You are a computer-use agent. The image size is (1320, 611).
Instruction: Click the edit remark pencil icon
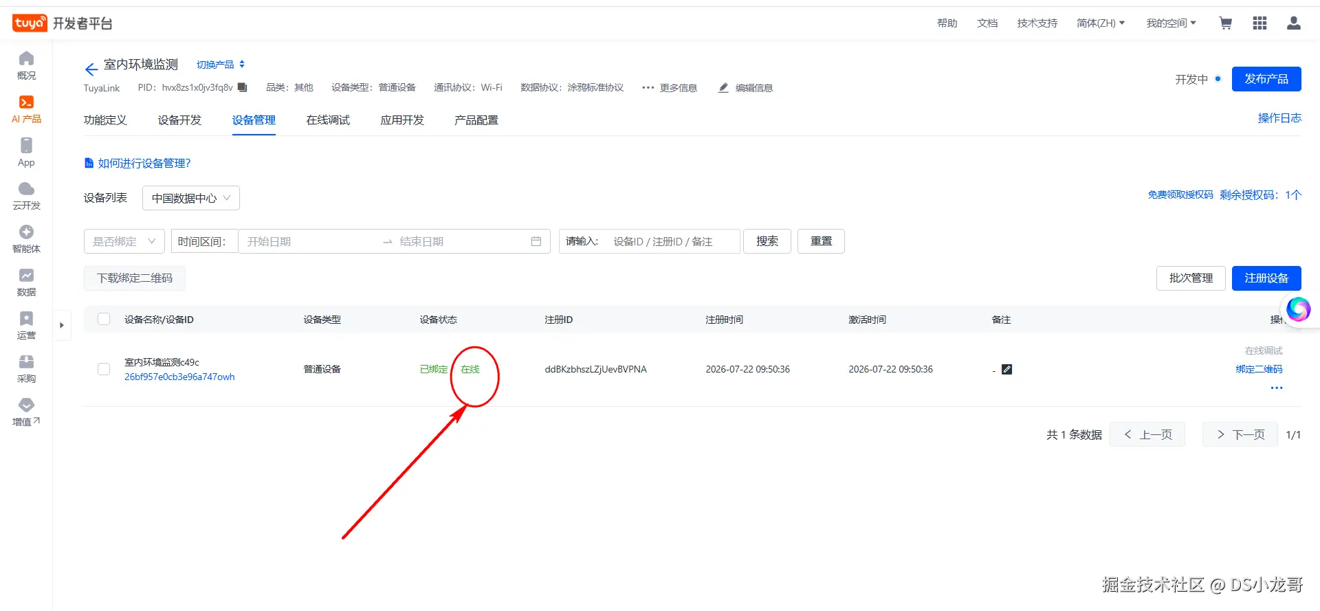[x=1006, y=369]
